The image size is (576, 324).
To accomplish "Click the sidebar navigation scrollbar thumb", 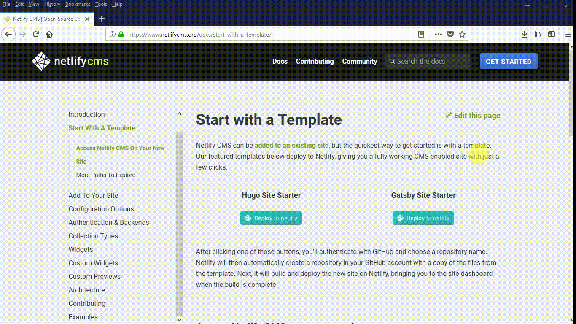I will tap(179, 224).
